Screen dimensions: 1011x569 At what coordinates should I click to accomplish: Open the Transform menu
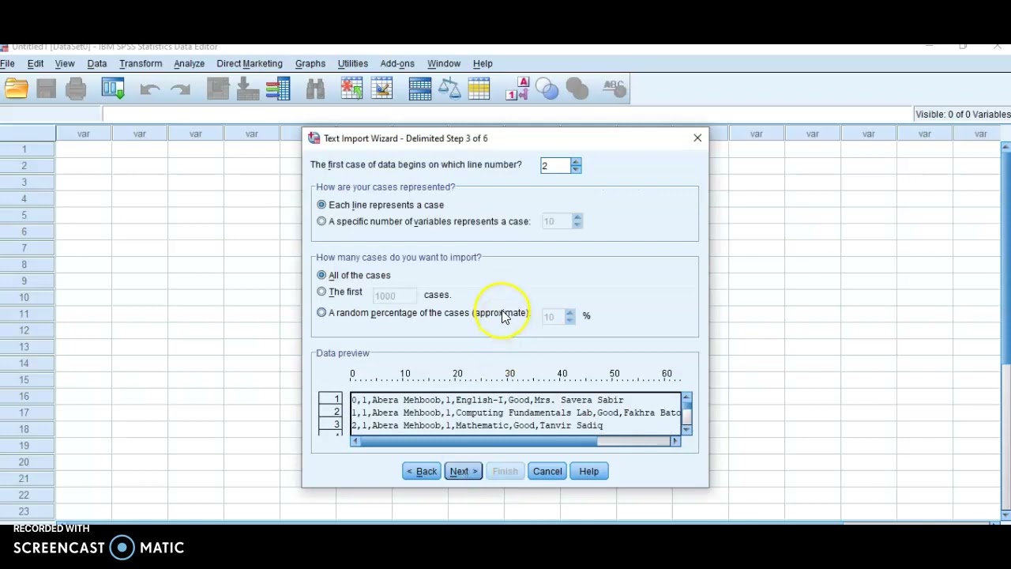click(141, 63)
